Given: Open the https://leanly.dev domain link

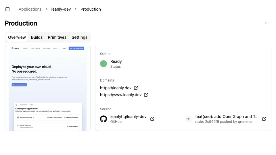Looking at the screenshot, I should [116, 88].
